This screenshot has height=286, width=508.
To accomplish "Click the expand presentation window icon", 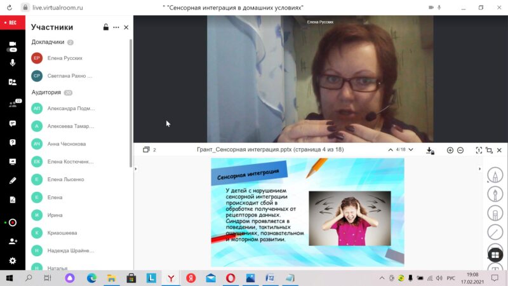I will point(489,150).
